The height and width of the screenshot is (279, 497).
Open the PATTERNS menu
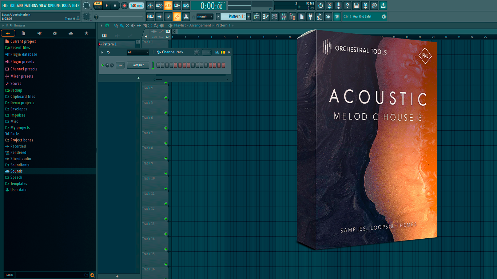[31, 5]
